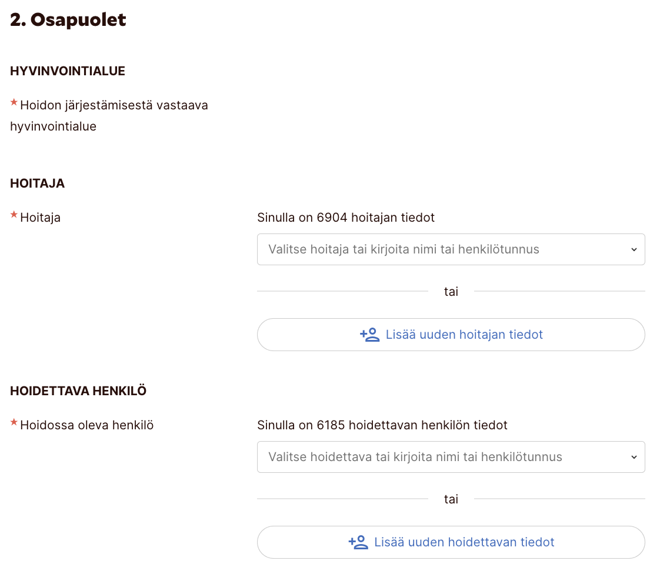The height and width of the screenshot is (574, 660).
Task: Expand the Valitse hoitaja dropdown arrow
Action: 634,249
